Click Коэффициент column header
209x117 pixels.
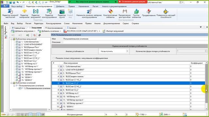tap(197, 63)
